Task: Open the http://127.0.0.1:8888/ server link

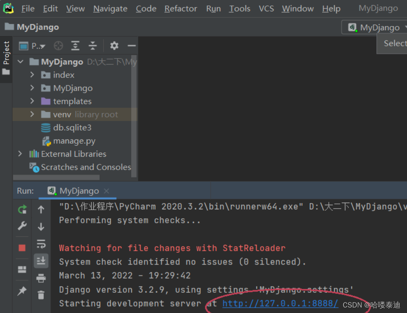Action: click(x=280, y=303)
